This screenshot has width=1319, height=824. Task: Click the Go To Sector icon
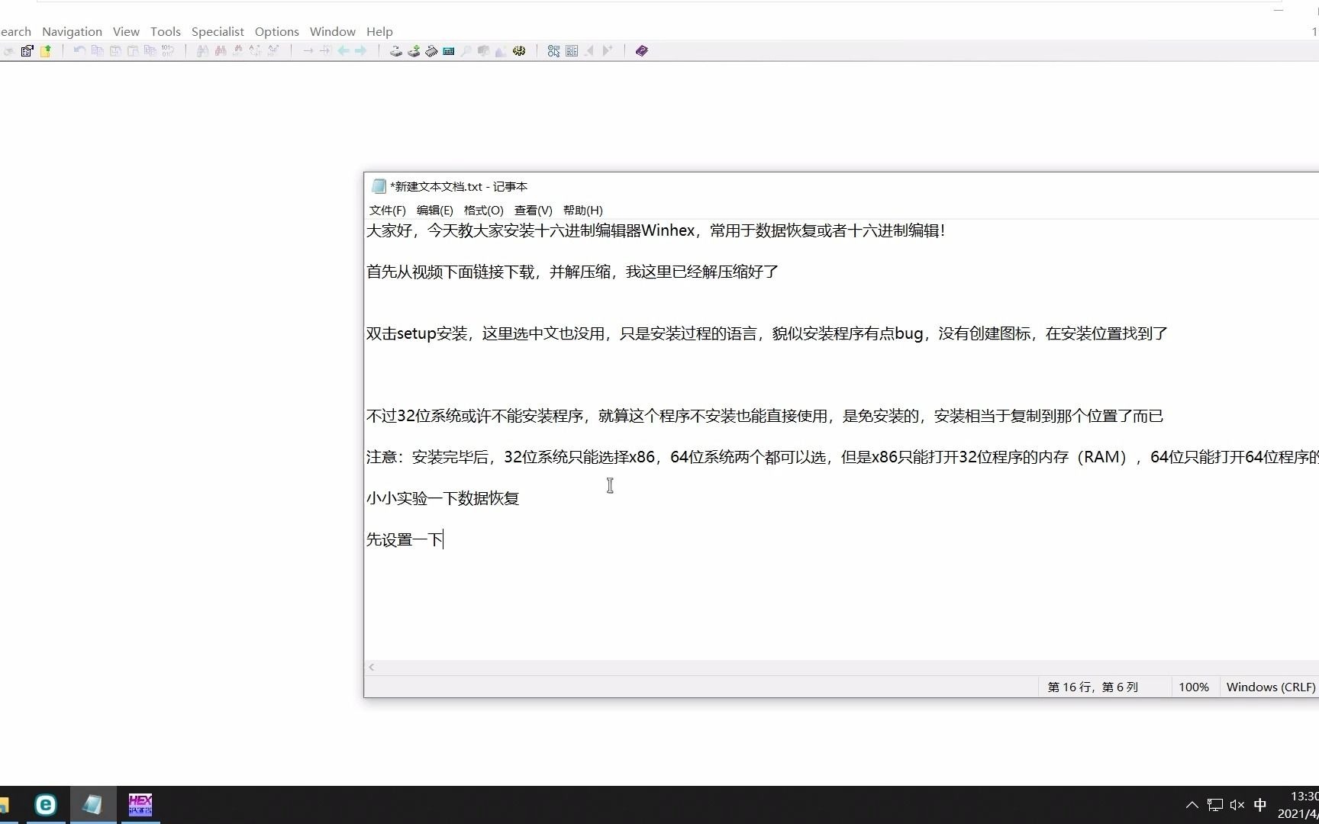click(325, 51)
